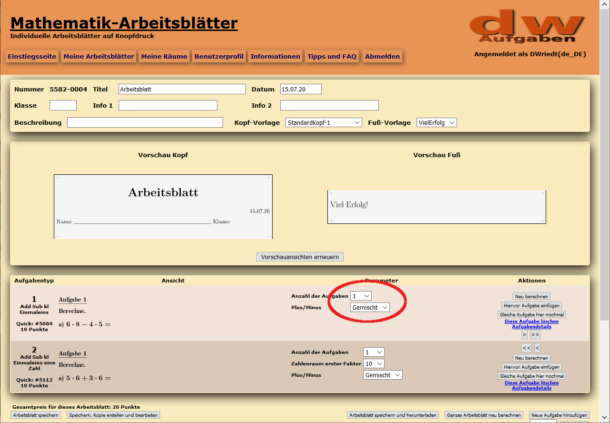Click the Viel Erfolg footer preview
The height and width of the screenshot is (423, 610).
[437, 207]
